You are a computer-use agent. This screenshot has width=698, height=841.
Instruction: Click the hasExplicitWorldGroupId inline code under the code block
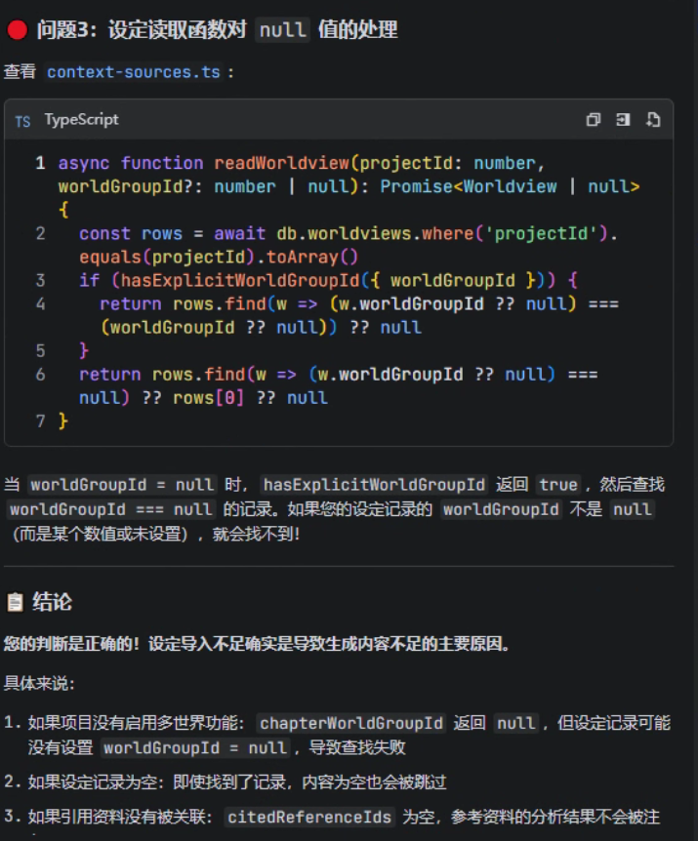tap(374, 485)
